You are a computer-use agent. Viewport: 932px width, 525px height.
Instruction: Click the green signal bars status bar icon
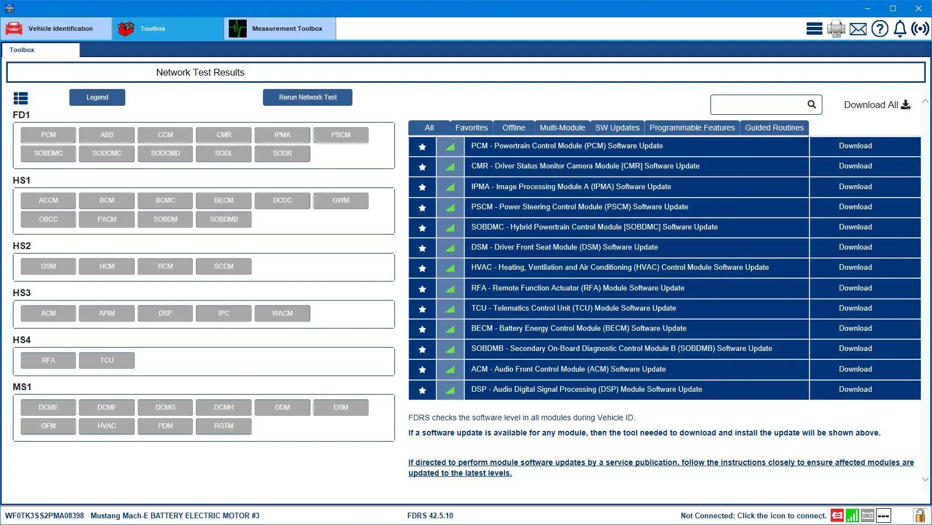853,515
